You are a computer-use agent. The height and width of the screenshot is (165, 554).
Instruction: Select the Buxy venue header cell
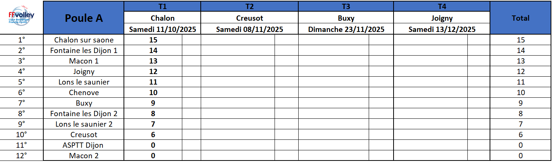pyautogui.click(x=346, y=18)
